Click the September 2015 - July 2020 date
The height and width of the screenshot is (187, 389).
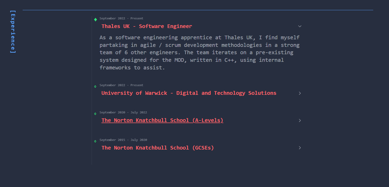[123, 140]
